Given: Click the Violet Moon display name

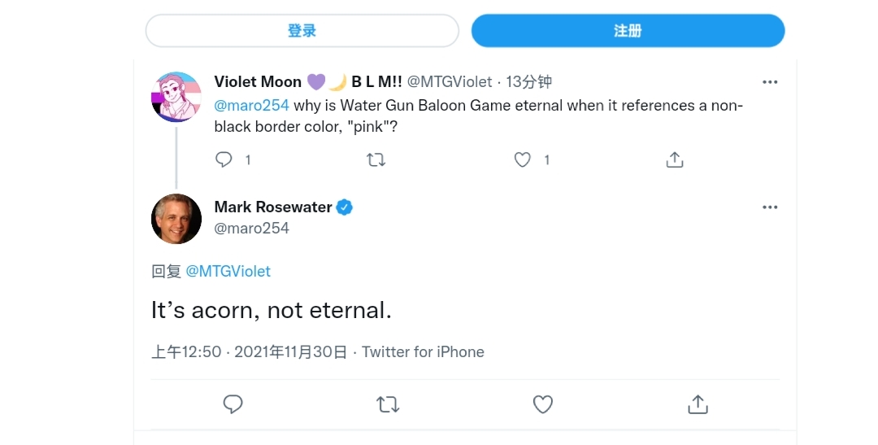Looking at the screenshot, I should 258,81.
